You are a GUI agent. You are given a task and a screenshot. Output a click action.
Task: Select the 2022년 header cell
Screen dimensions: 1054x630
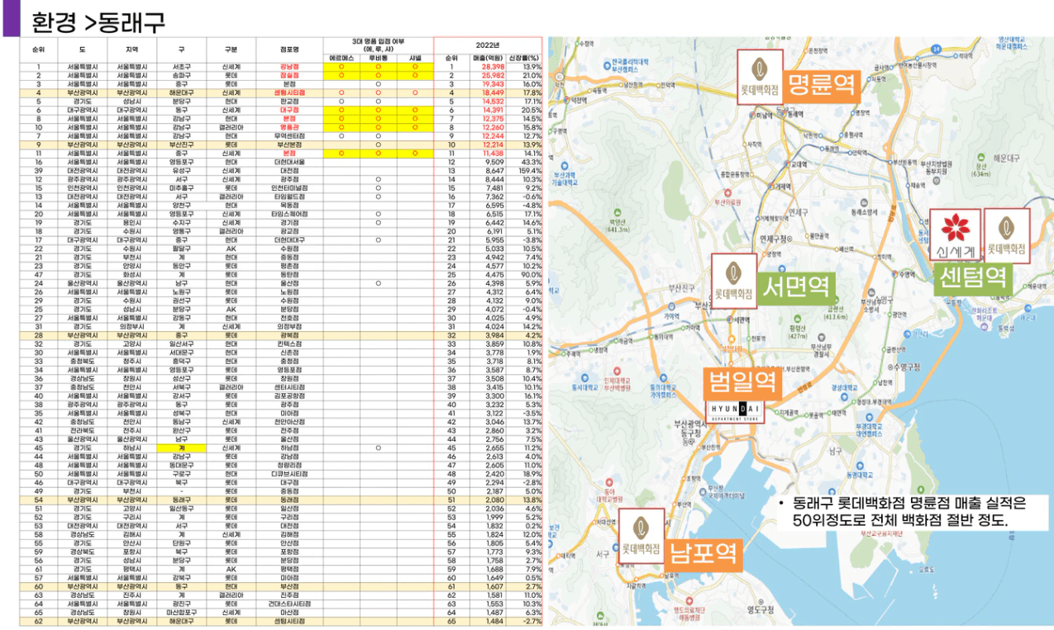(x=488, y=44)
